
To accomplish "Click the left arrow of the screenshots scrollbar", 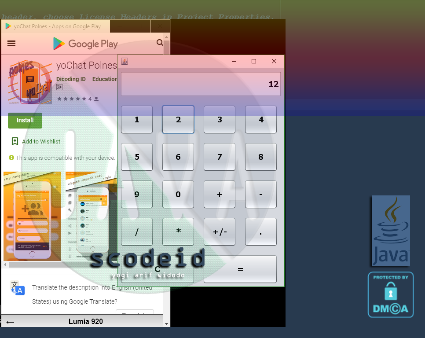I will coord(4,265).
